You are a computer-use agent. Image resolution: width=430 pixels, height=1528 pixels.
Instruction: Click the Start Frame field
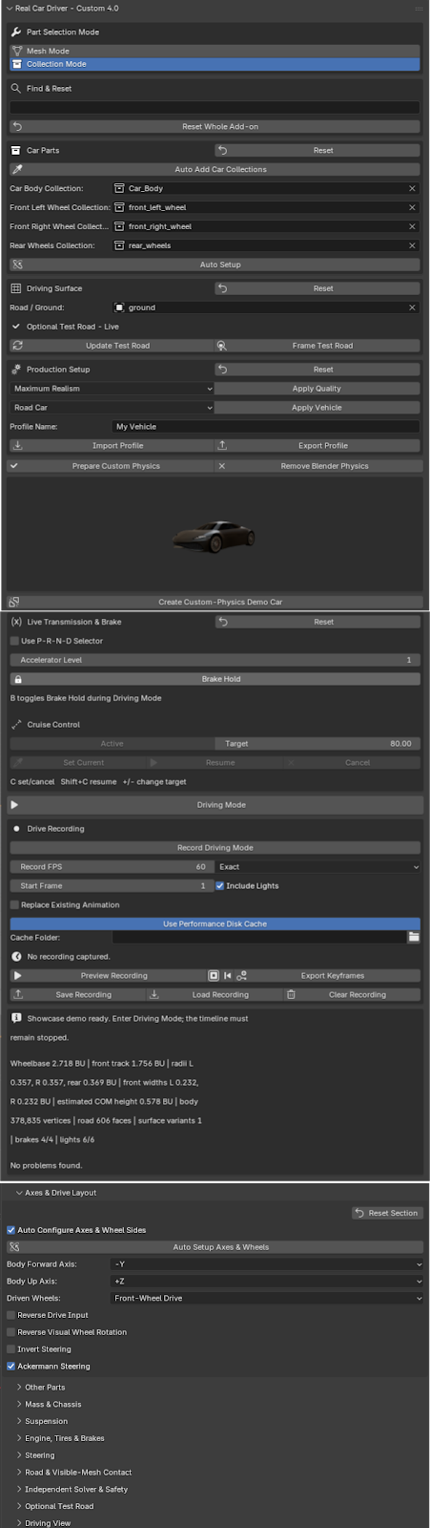(x=112, y=886)
